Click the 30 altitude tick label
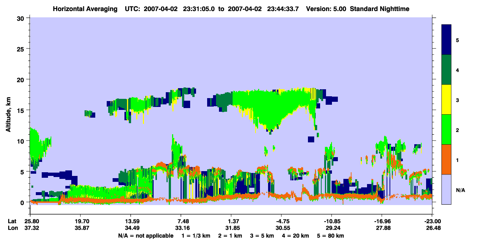The image size is (480, 246). click(21, 18)
